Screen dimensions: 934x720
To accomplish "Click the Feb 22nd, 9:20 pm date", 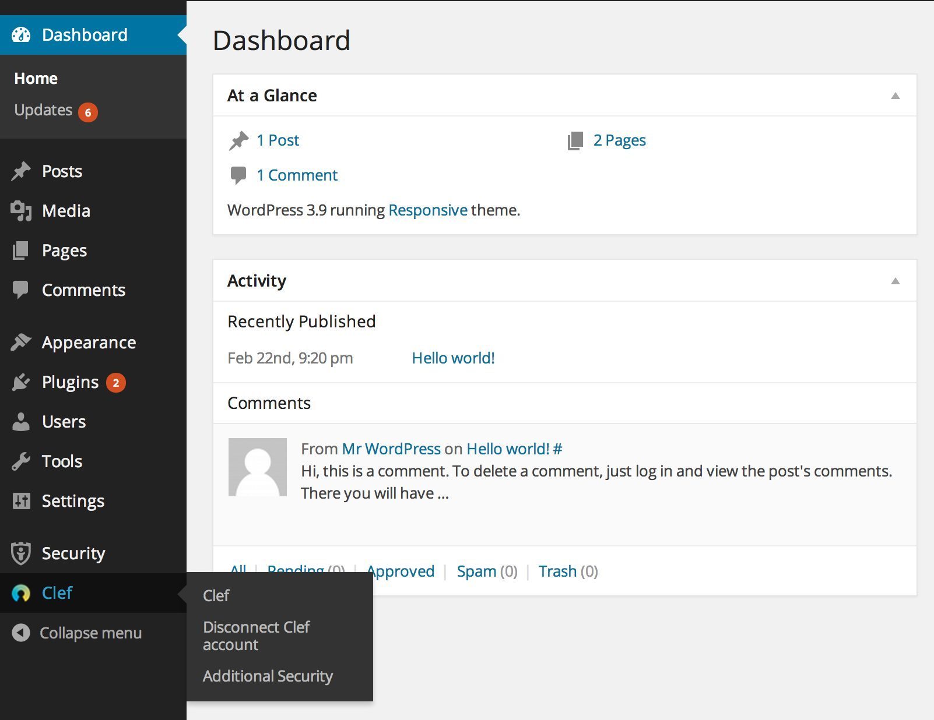I will point(290,358).
